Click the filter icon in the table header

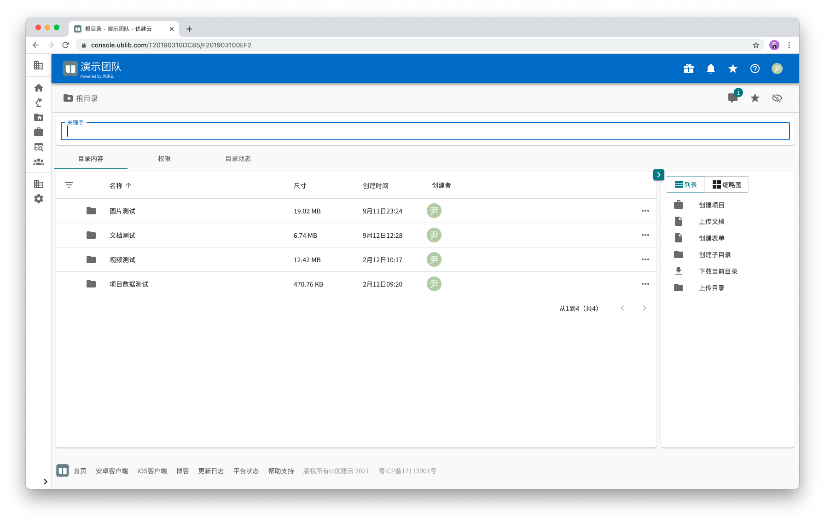tap(69, 185)
